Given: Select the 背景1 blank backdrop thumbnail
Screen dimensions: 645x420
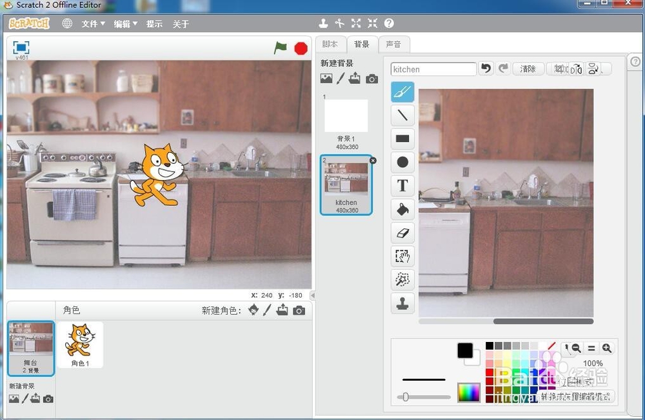Looking at the screenshot, I should (346, 122).
